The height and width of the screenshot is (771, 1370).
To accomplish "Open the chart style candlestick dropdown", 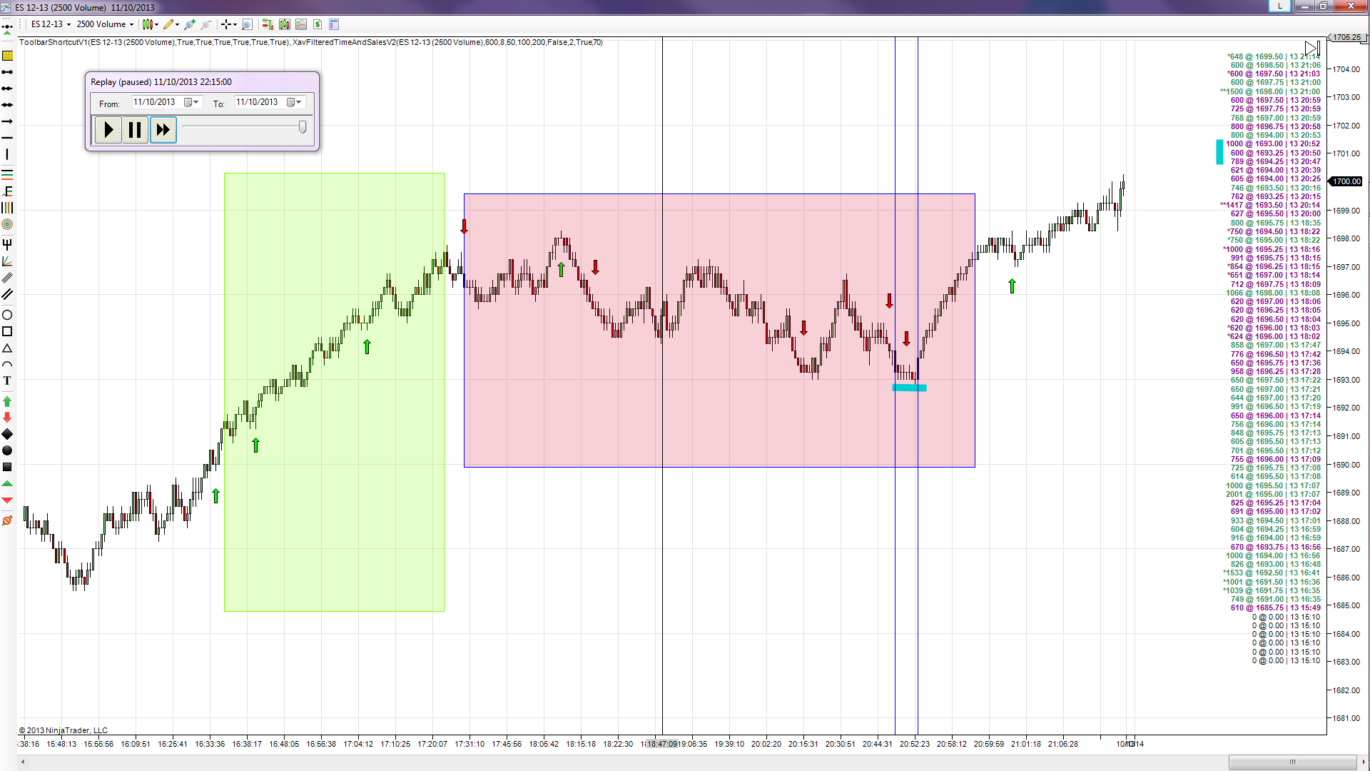I will tap(150, 24).
